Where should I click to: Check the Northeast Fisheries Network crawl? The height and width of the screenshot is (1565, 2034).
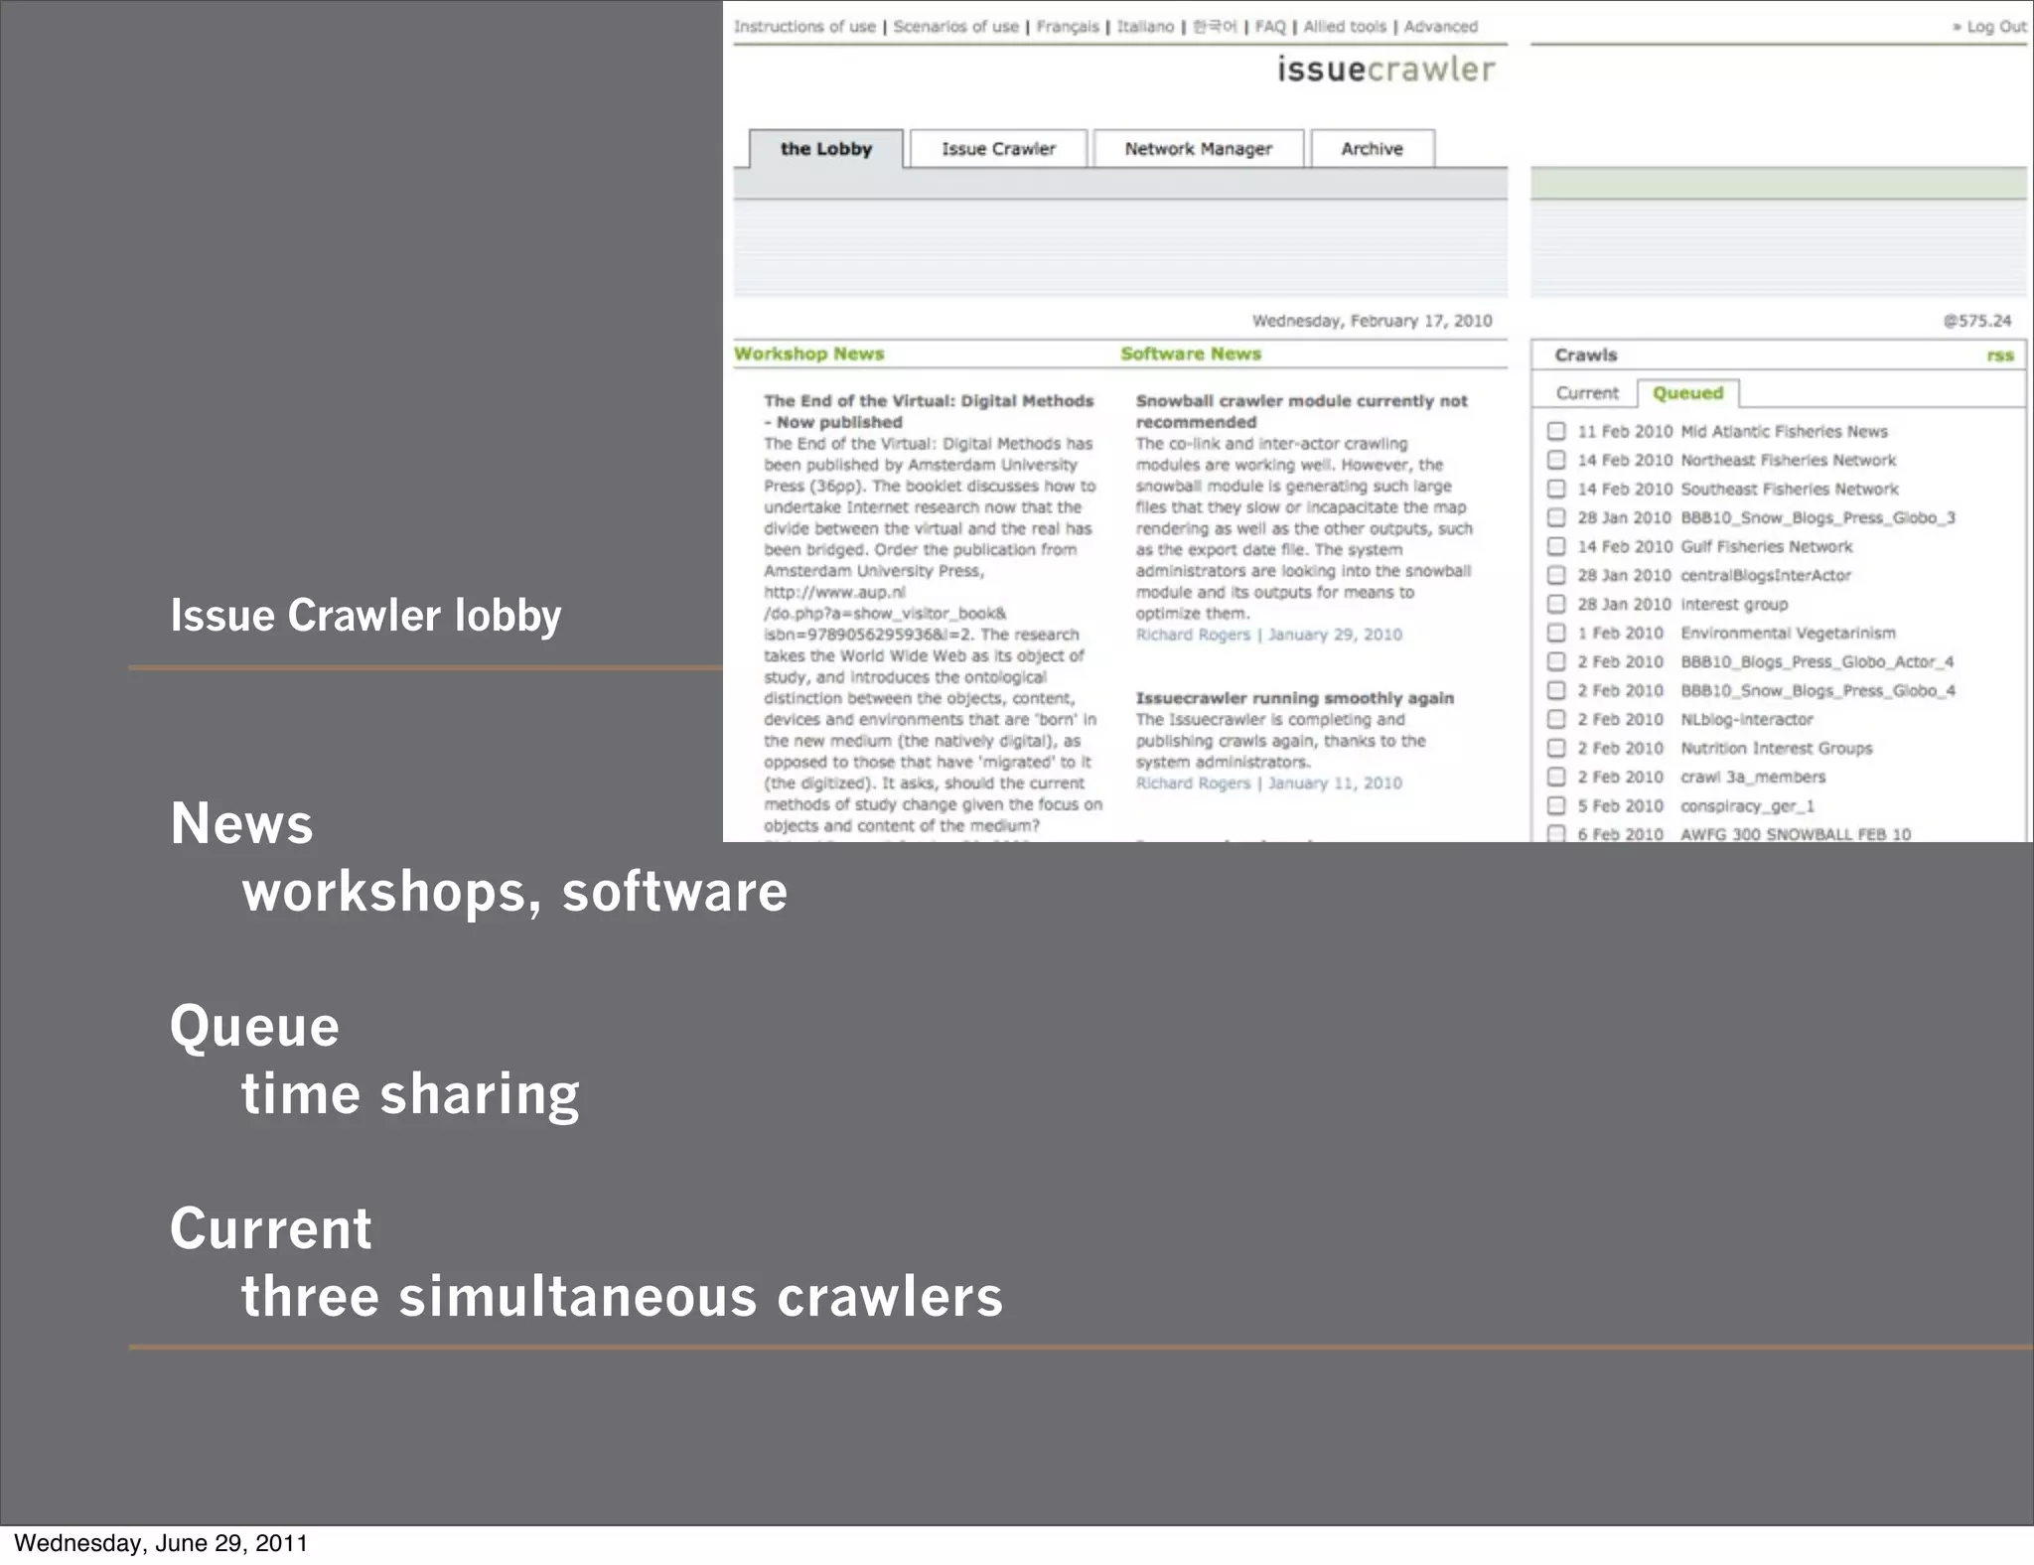pyautogui.click(x=1556, y=460)
